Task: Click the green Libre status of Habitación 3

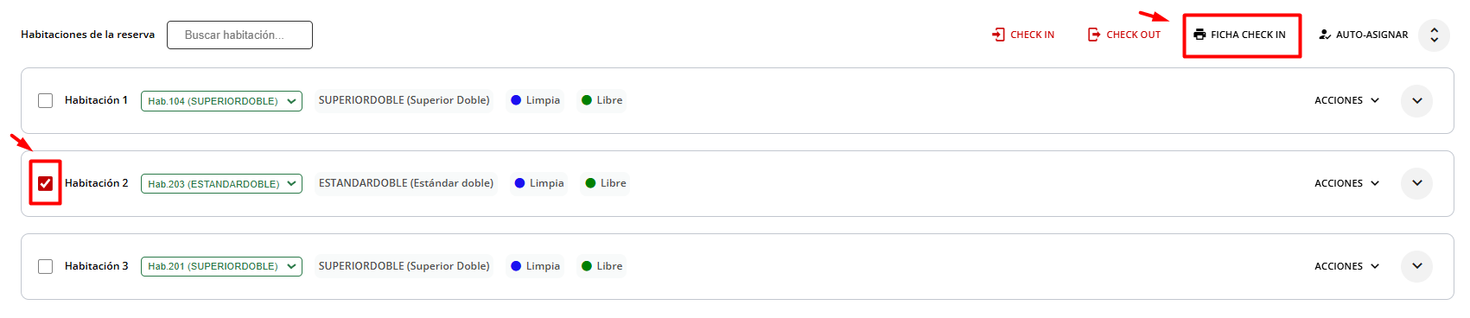Action: [x=601, y=266]
